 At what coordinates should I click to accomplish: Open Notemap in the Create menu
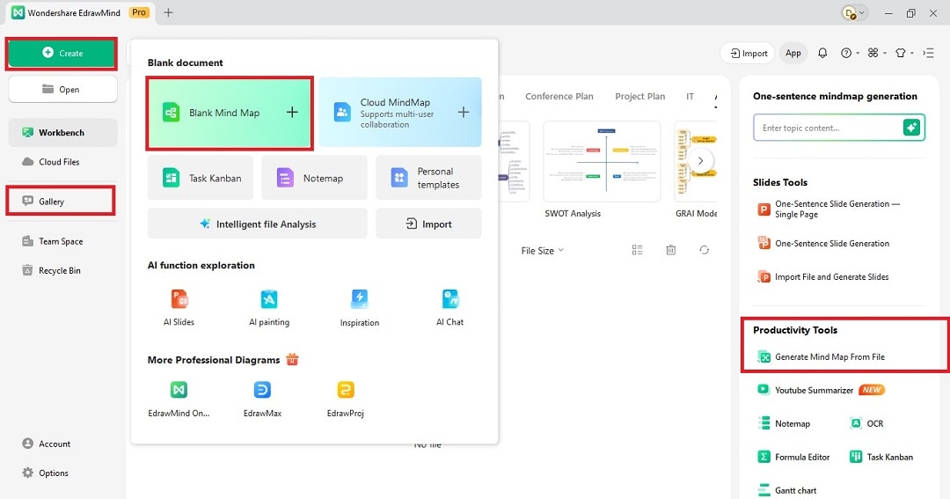[314, 178]
